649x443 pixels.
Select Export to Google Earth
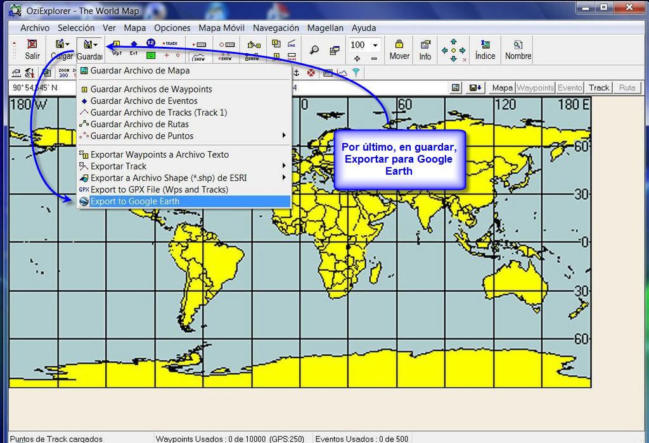click(x=184, y=201)
